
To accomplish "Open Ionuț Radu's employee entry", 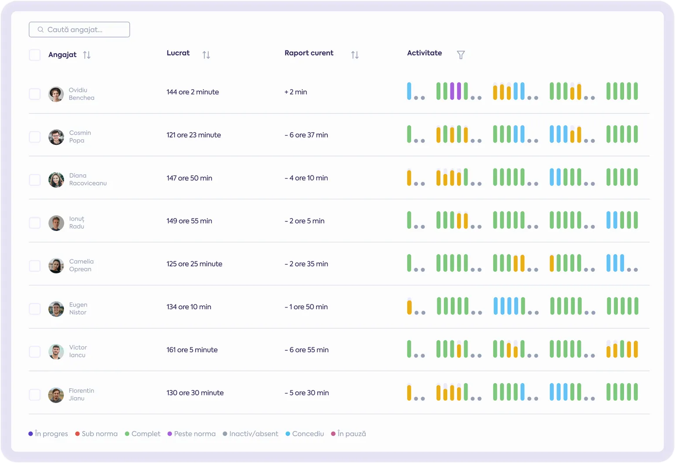I will tap(76, 222).
